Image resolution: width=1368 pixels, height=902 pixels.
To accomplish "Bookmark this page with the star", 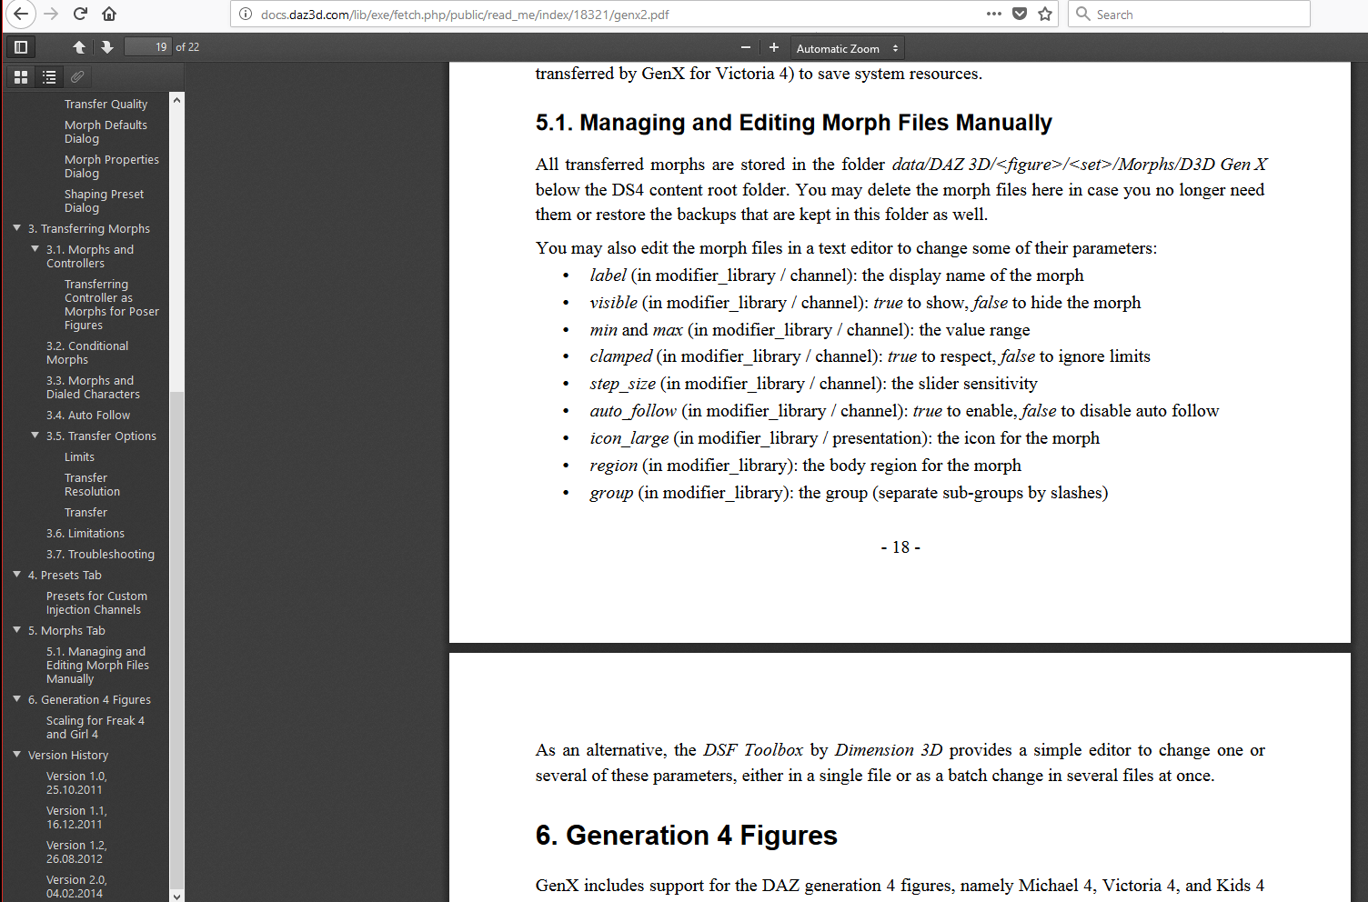I will click(1045, 14).
